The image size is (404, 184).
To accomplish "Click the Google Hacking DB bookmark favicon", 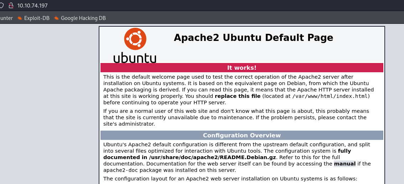I will pos(56,18).
